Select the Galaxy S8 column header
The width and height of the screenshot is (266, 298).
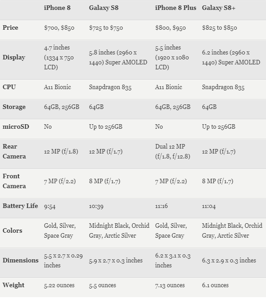(x=104, y=8)
